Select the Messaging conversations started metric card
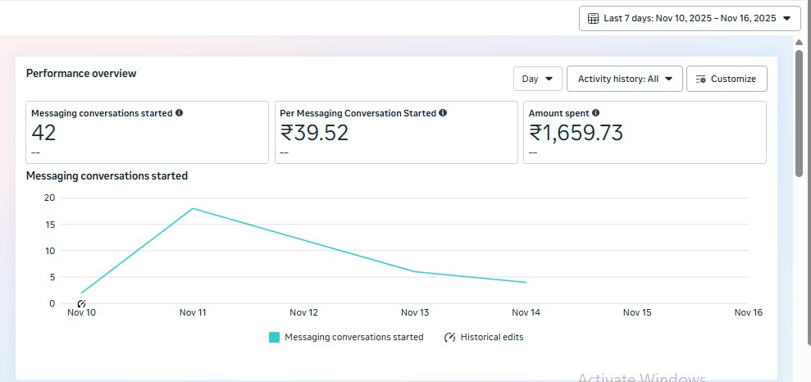The width and height of the screenshot is (811, 382). point(147,133)
